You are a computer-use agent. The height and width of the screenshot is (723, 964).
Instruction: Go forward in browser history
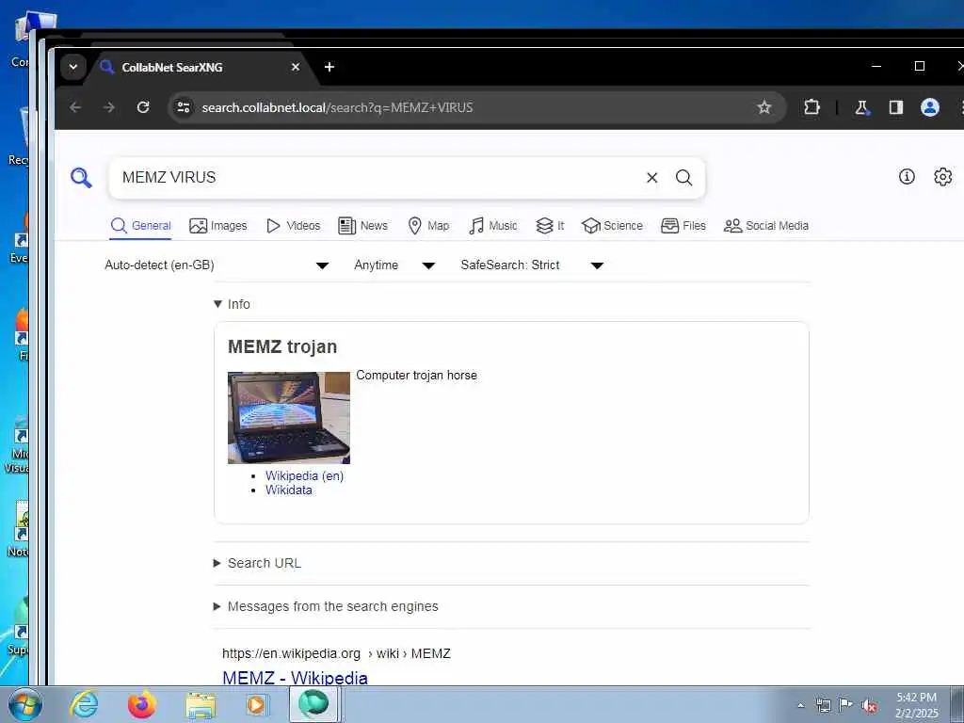pyautogui.click(x=109, y=107)
